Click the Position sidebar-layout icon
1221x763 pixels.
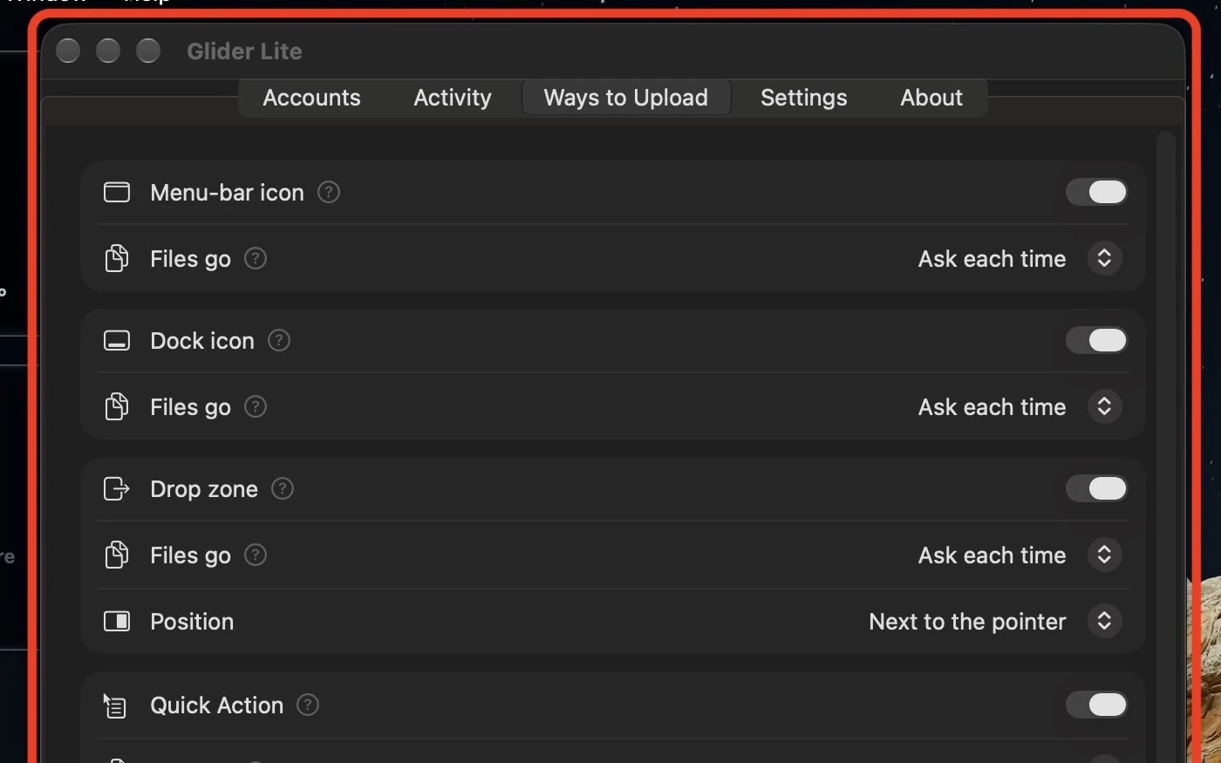tap(117, 621)
